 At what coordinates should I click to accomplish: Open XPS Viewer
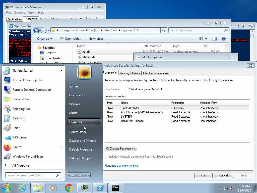[34, 137]
